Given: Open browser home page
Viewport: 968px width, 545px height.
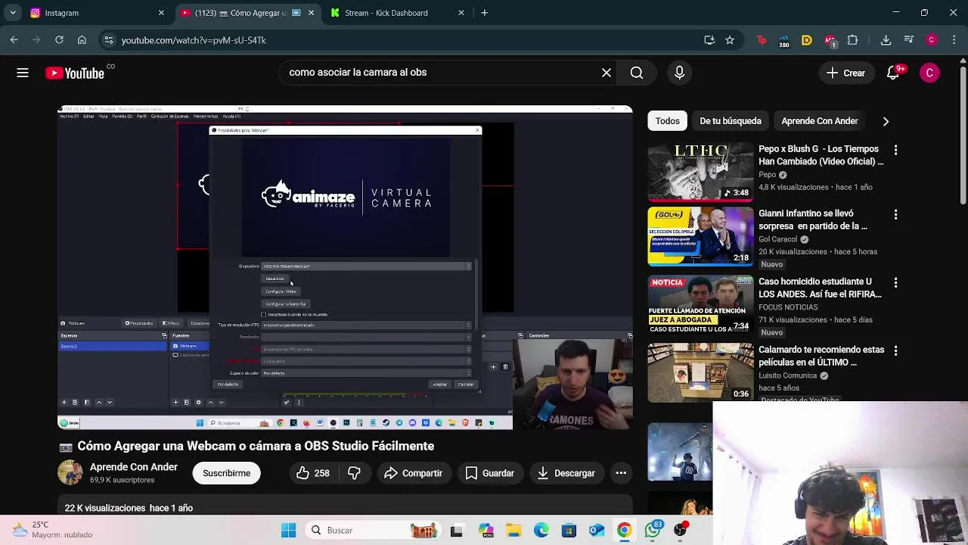Looking at the screenshot, I should point(82,40).
